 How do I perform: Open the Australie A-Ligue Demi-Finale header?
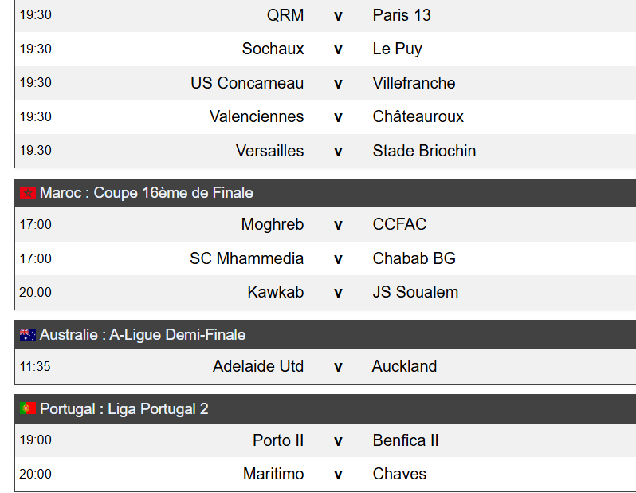(325, 334)
